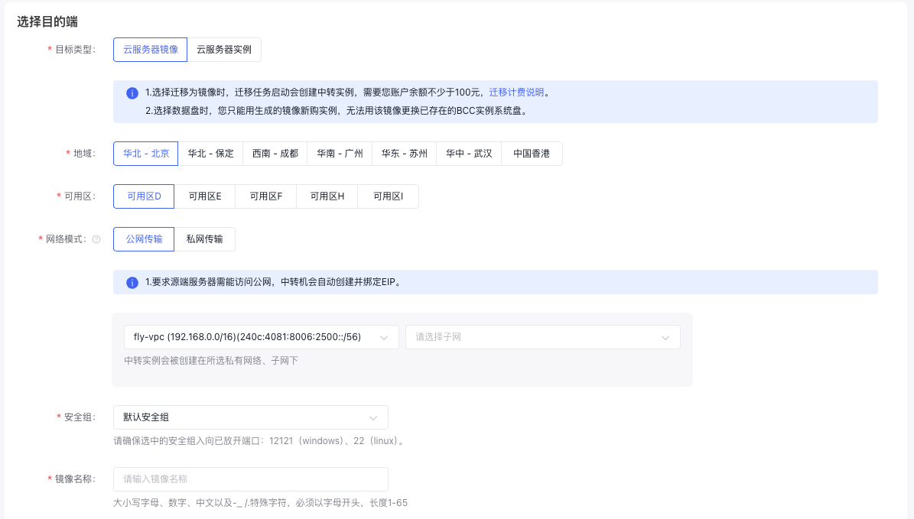Choose availability zone 可用区I
Viewport: 914px width, 519px height.
tap(388, 196)
